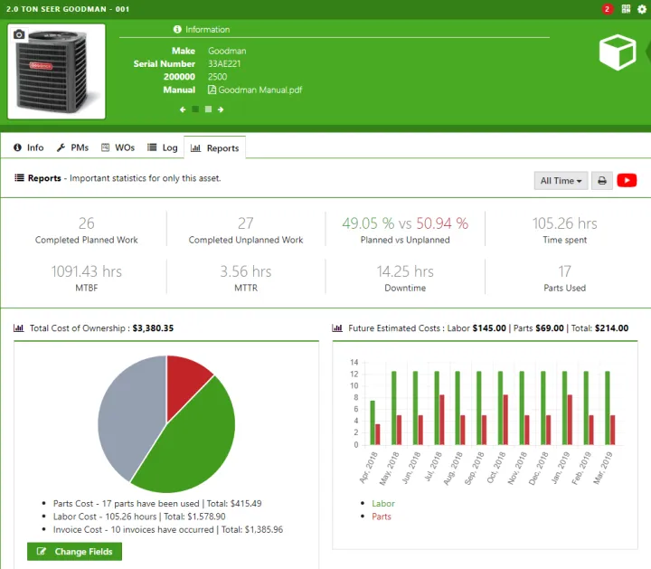This screenshot has height=569, width=651.
Task: Click the camera icon on asset photo
Action: point(19,34)
